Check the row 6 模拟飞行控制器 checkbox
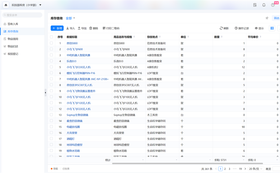 pos(51,73)
